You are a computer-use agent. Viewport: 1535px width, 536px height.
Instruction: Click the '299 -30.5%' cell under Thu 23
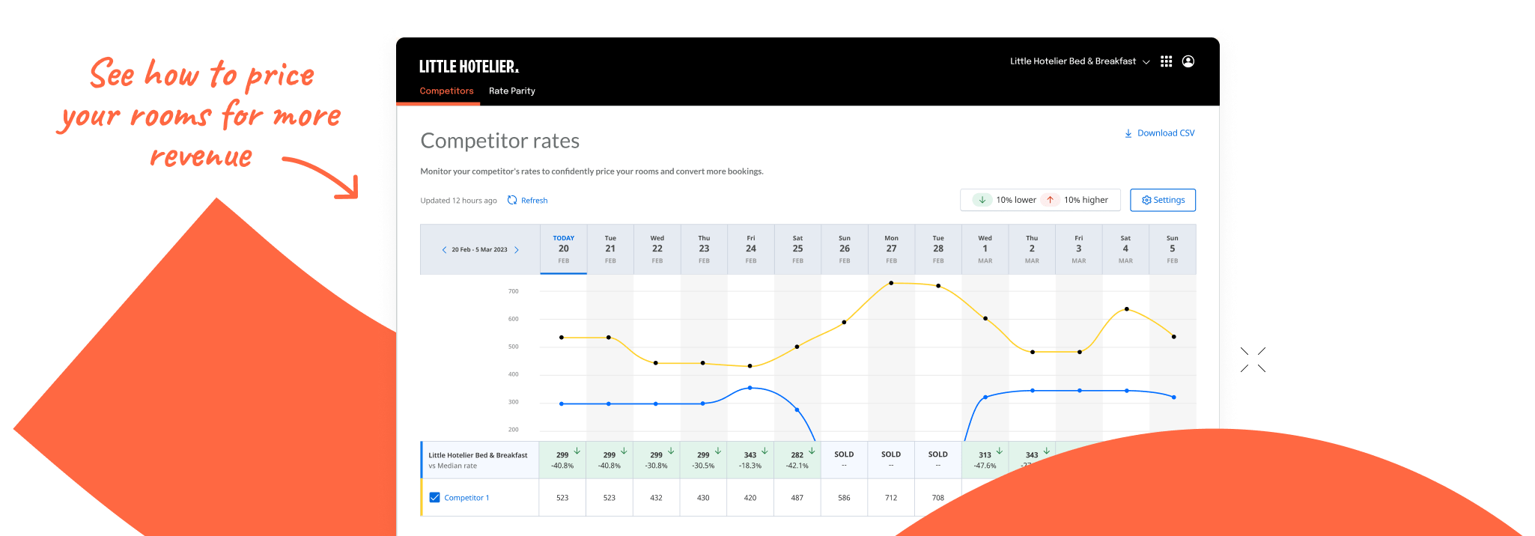703,460
